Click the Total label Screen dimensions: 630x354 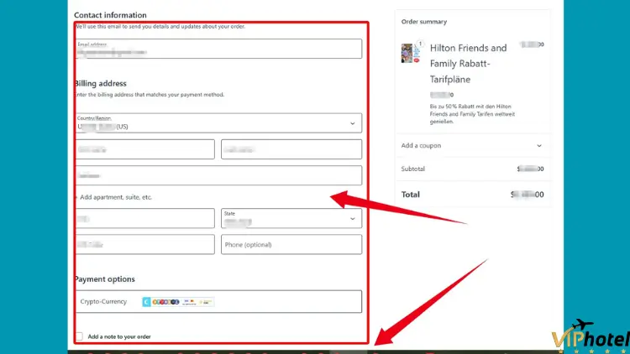click(410, 195)
